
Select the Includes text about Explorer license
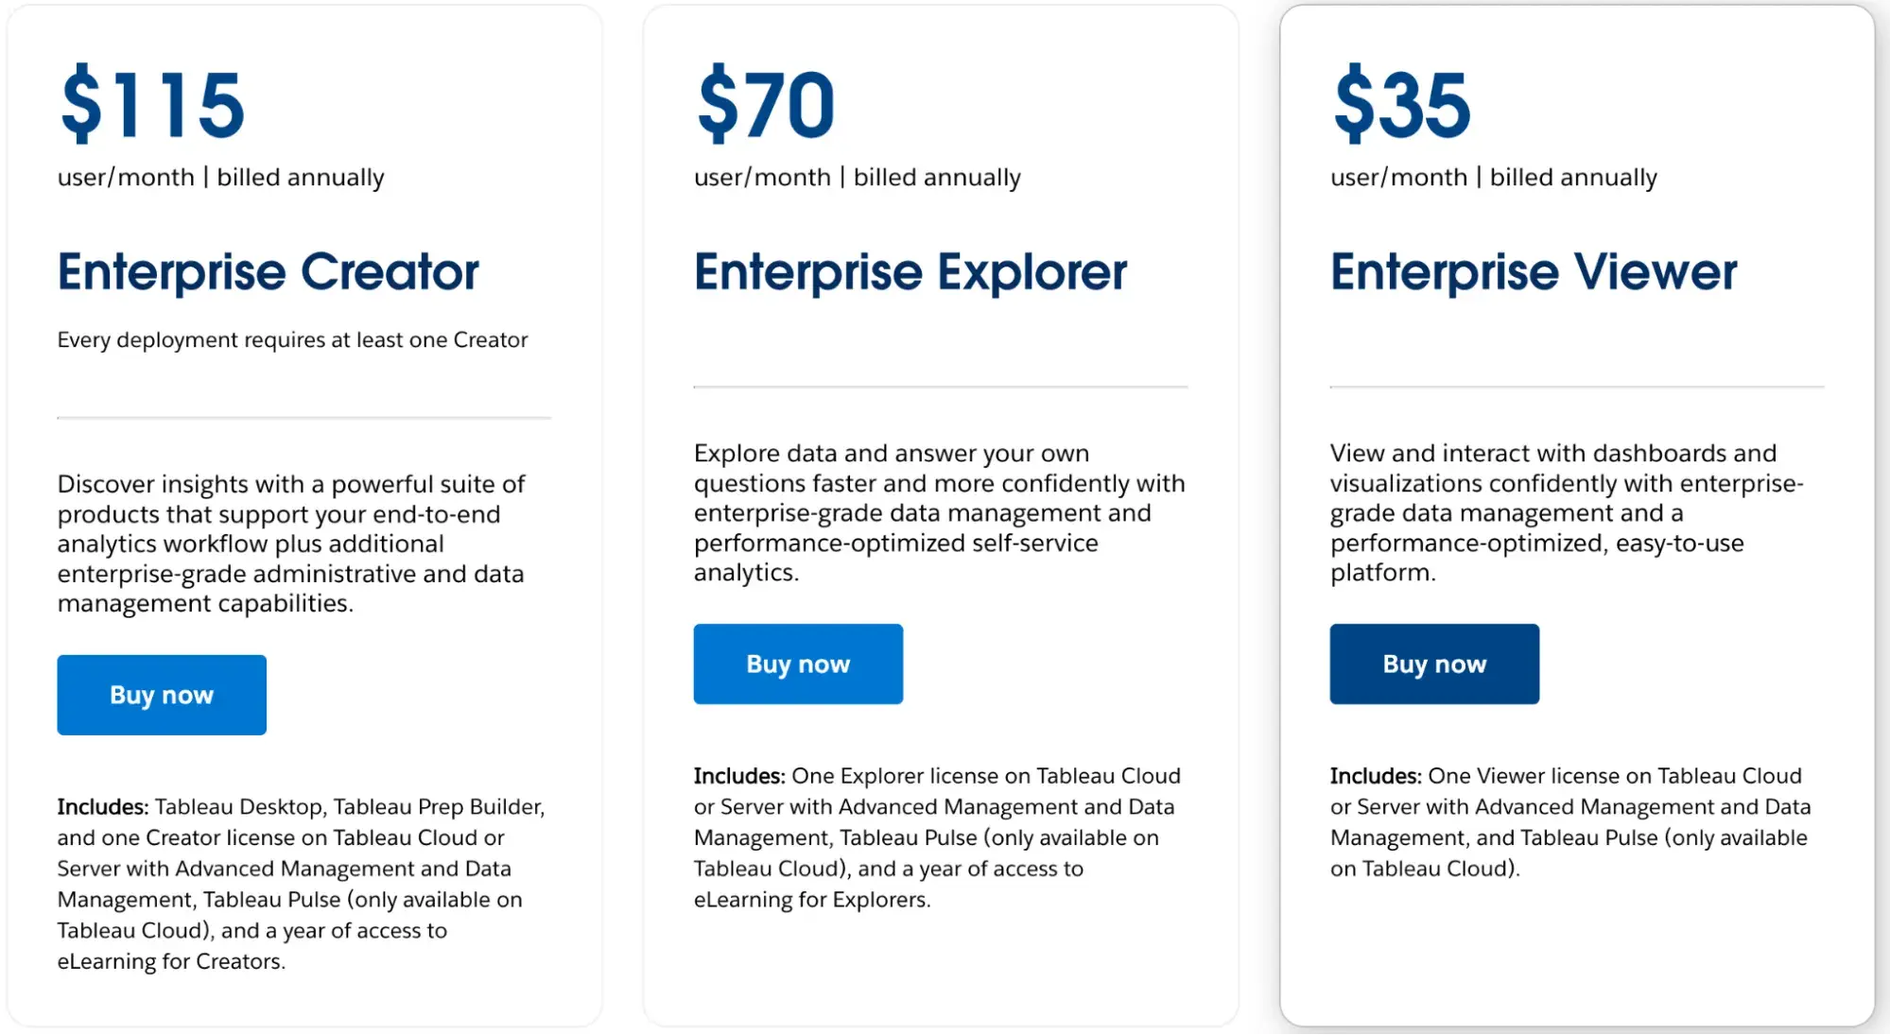pyautogui.click(x=937, y=837)
